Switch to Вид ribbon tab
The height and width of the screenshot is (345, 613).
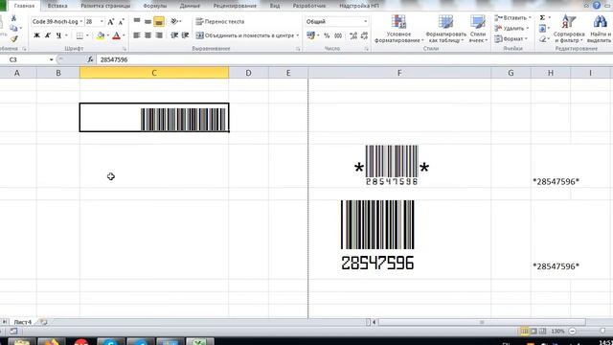coord(275,6)
